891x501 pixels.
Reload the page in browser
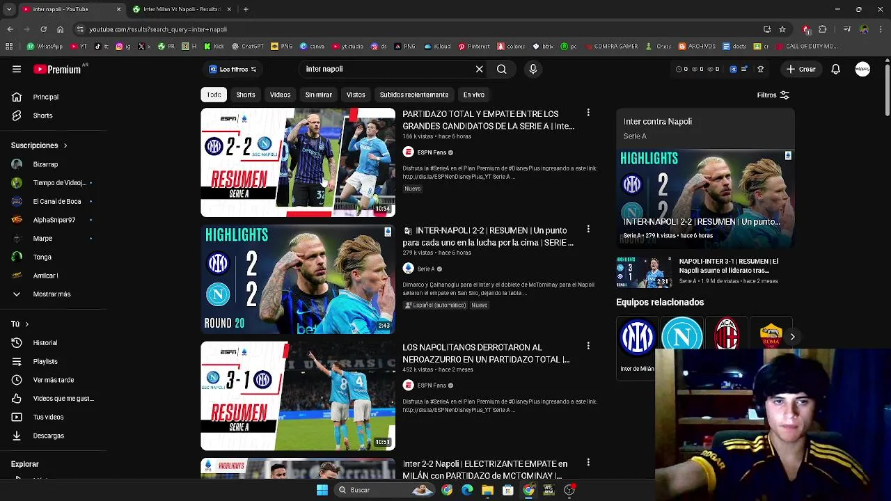[x=43, y=29]
